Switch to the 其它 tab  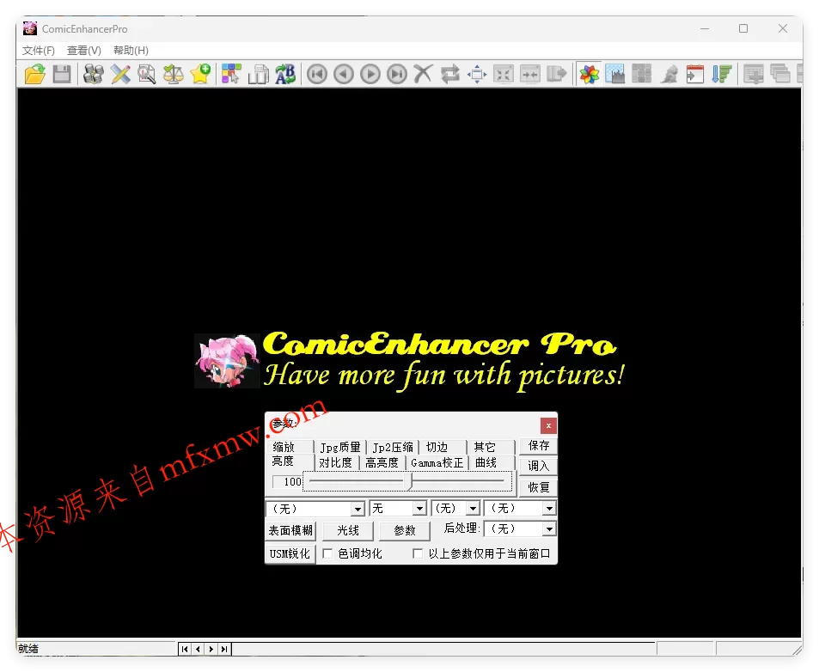tap(491, 447)
